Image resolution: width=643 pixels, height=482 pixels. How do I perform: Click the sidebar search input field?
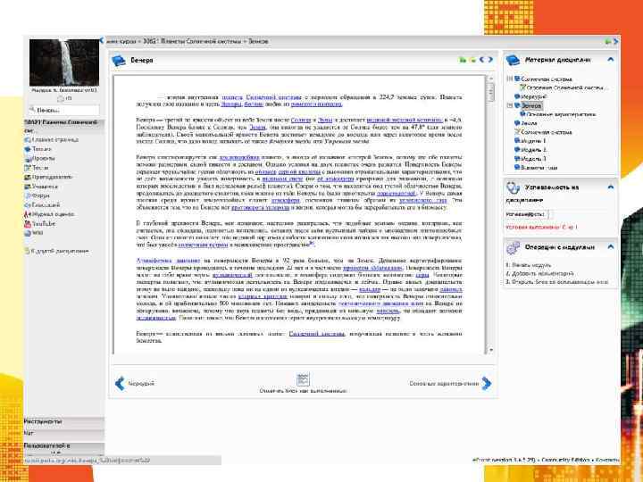(64, 110)
